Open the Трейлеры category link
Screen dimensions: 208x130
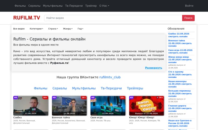point(135,88)
